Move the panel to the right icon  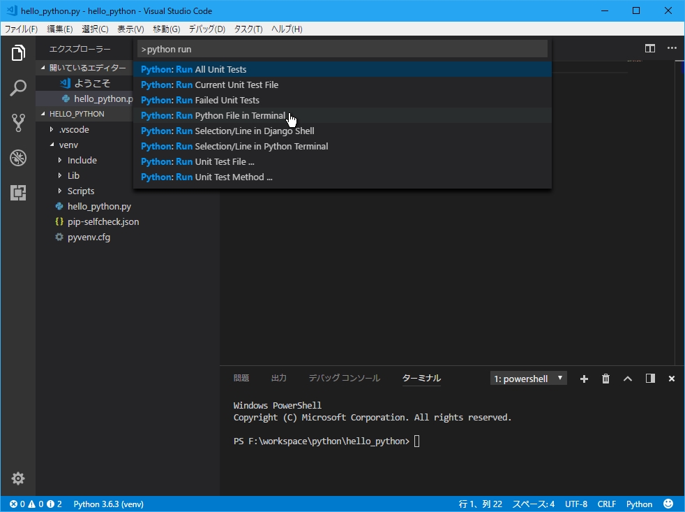point(650,379)
